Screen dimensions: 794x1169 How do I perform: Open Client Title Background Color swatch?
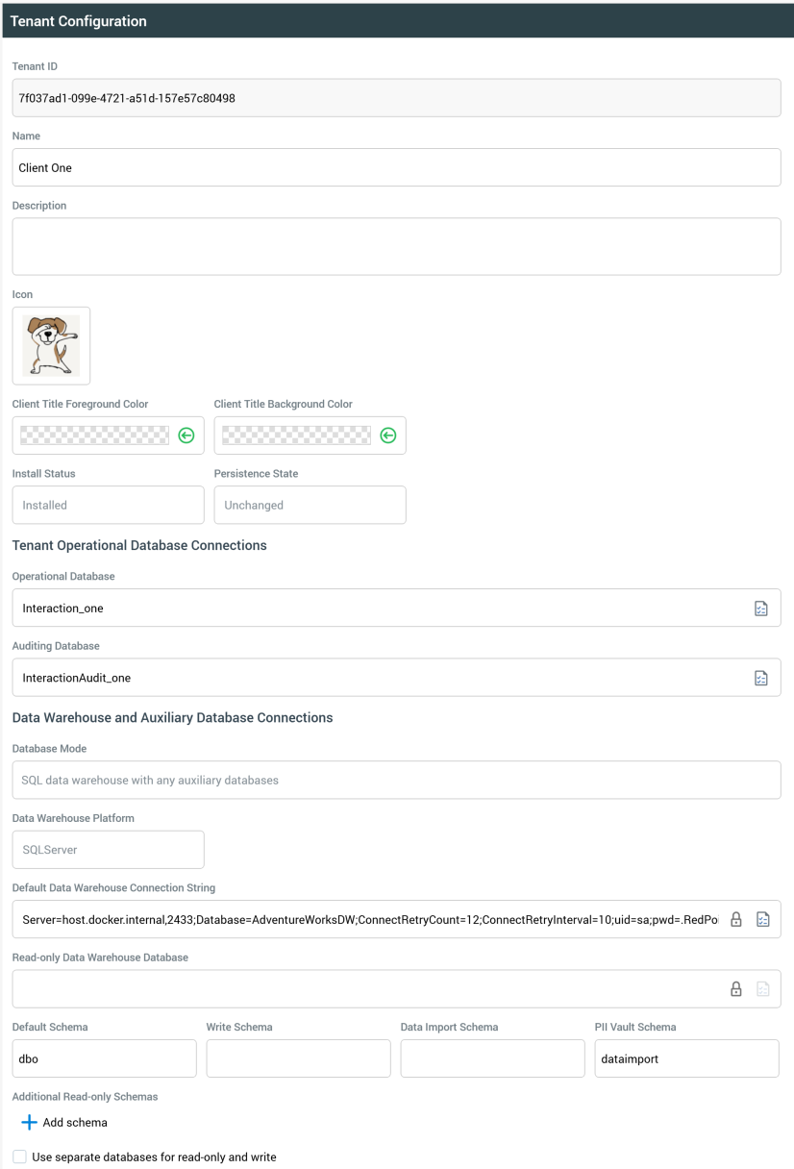tap(296, 435)
